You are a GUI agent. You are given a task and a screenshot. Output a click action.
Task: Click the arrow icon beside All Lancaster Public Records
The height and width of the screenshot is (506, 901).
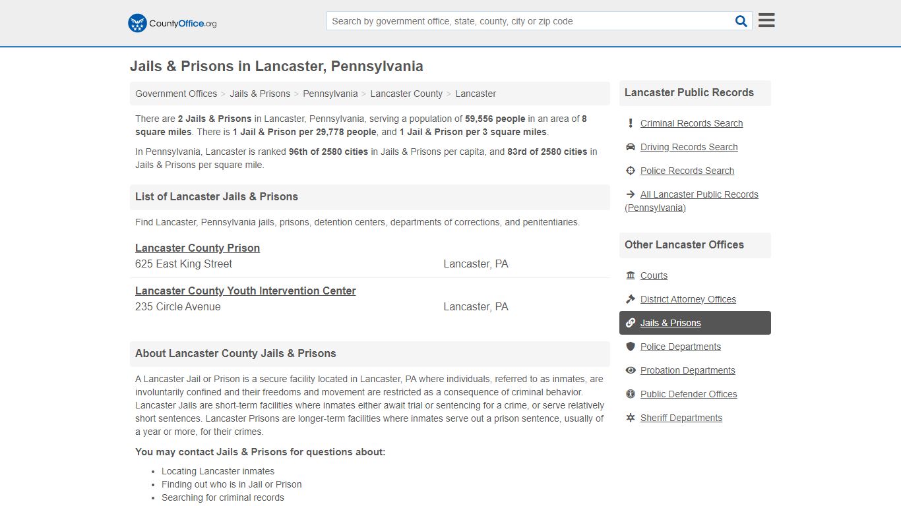pyautogui.click(x=631, y=194)
